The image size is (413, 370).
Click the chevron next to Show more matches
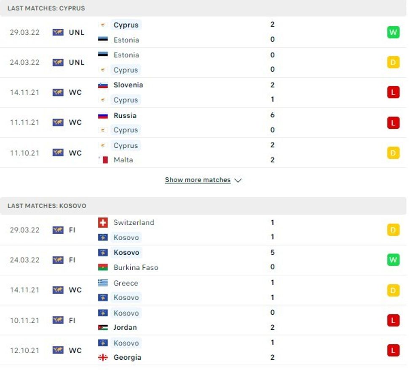point(238,181)
